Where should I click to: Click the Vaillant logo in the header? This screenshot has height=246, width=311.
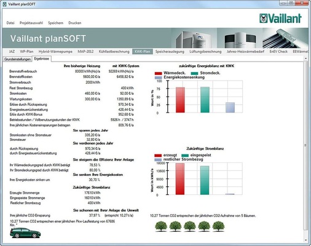click(x=280, y=18)
